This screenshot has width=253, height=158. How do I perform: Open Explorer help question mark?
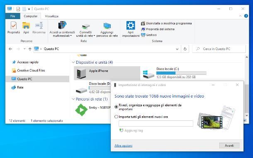click(246, 16)
